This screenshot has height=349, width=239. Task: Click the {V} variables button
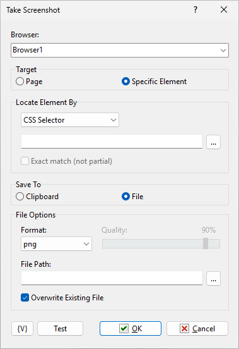tap(23, 329)
